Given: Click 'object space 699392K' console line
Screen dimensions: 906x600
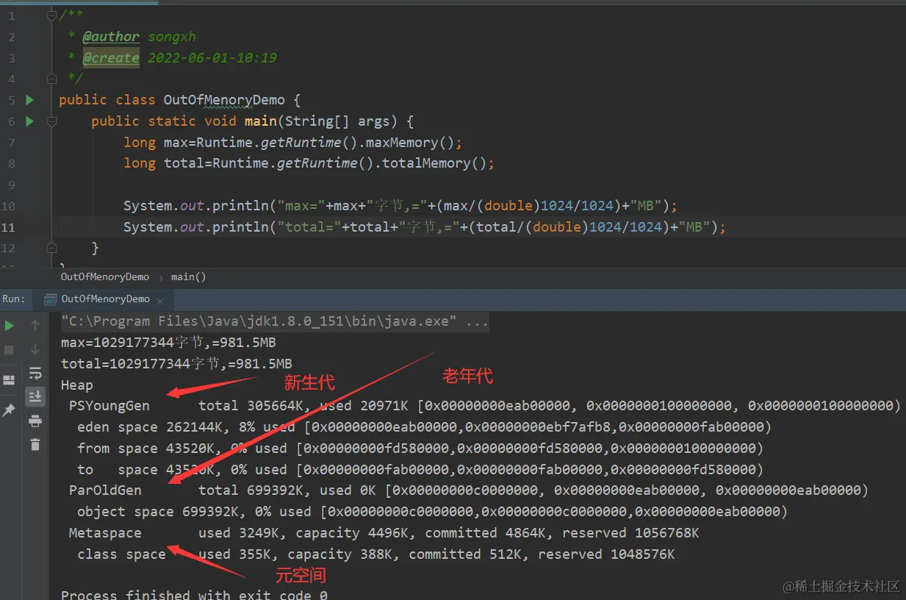Looking at the screenshot, I should coord(432,512).
